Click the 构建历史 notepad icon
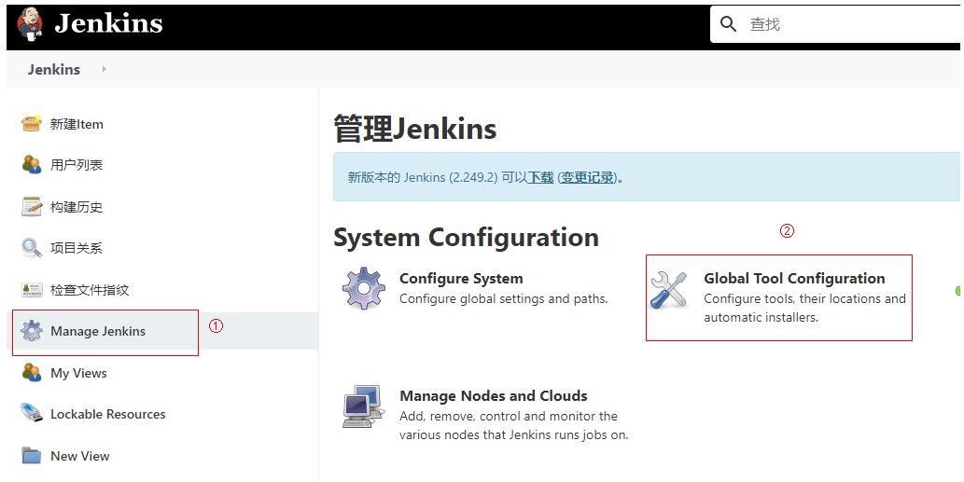 pyautogui.click(x=32, y=206)
